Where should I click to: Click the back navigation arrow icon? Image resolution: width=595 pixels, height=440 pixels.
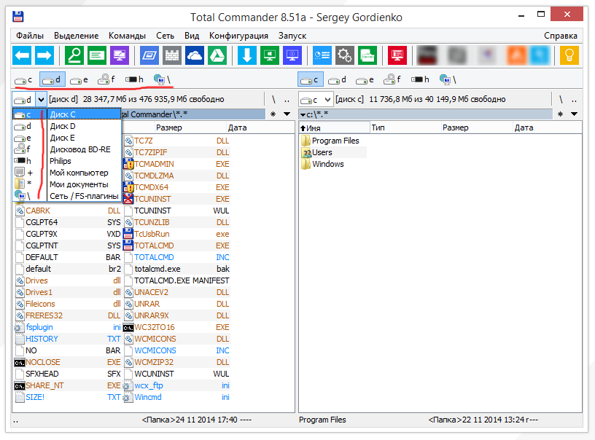coord(23,55)
